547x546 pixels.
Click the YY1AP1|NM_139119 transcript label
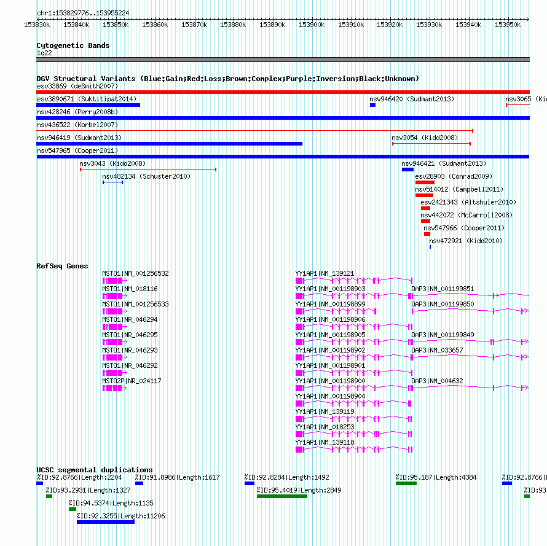[325, 411]
